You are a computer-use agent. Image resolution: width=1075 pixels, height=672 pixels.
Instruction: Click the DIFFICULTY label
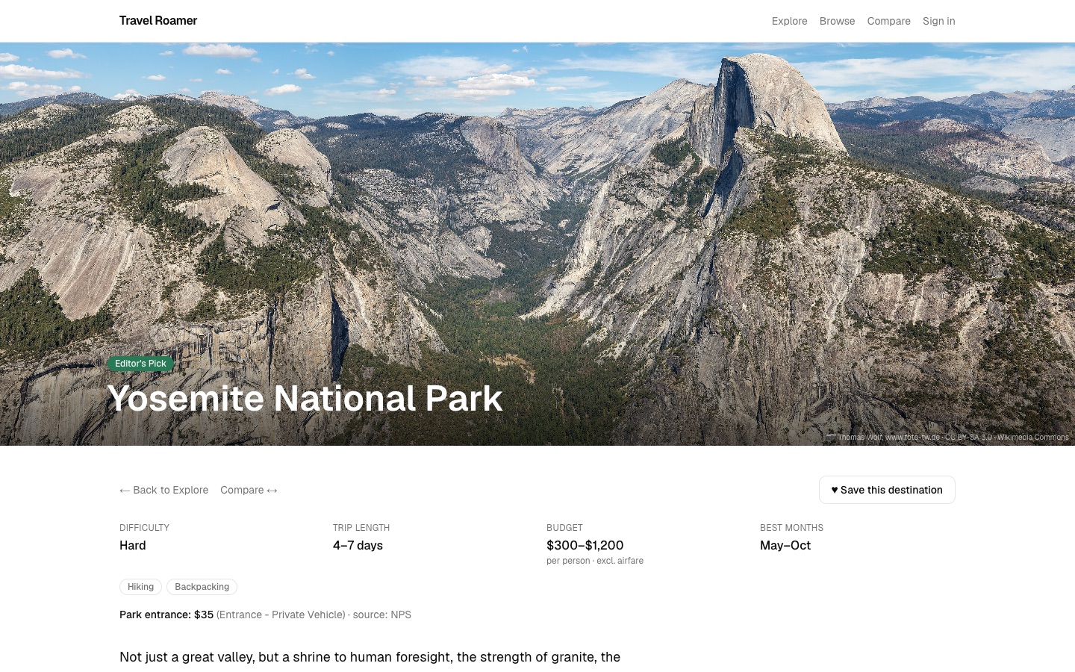click(144, 528)
